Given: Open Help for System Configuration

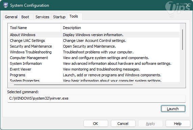Looking at the screenshot, I should click(177, 124).
